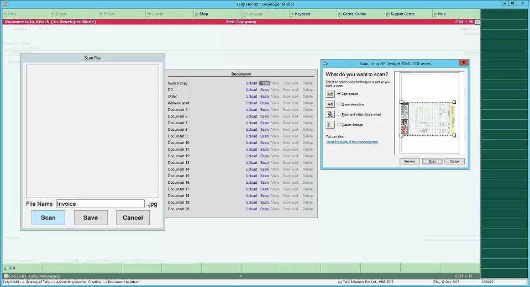Select Black and white picture or text option
Screen dimensions: 530x287
(x=339, y=114)
